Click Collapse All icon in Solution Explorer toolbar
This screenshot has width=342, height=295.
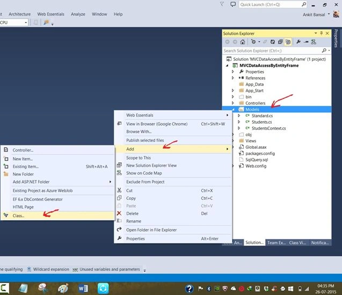click(280, 42)
